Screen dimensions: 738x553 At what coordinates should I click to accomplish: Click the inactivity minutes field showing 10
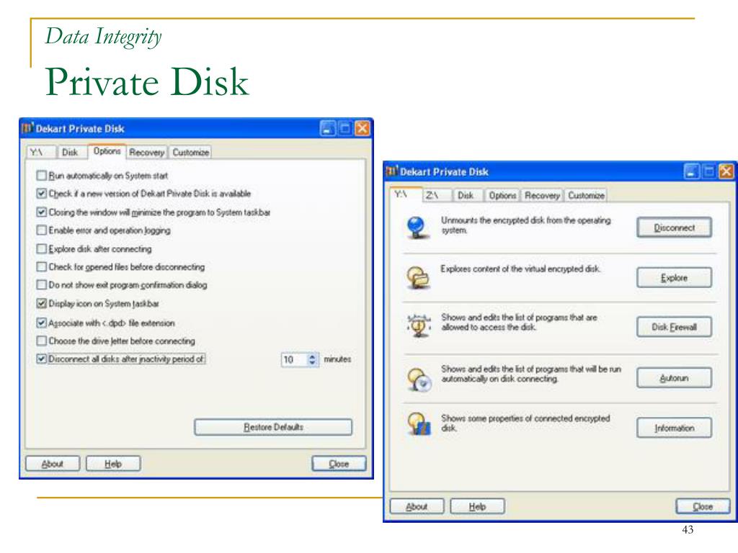point(295,359)
